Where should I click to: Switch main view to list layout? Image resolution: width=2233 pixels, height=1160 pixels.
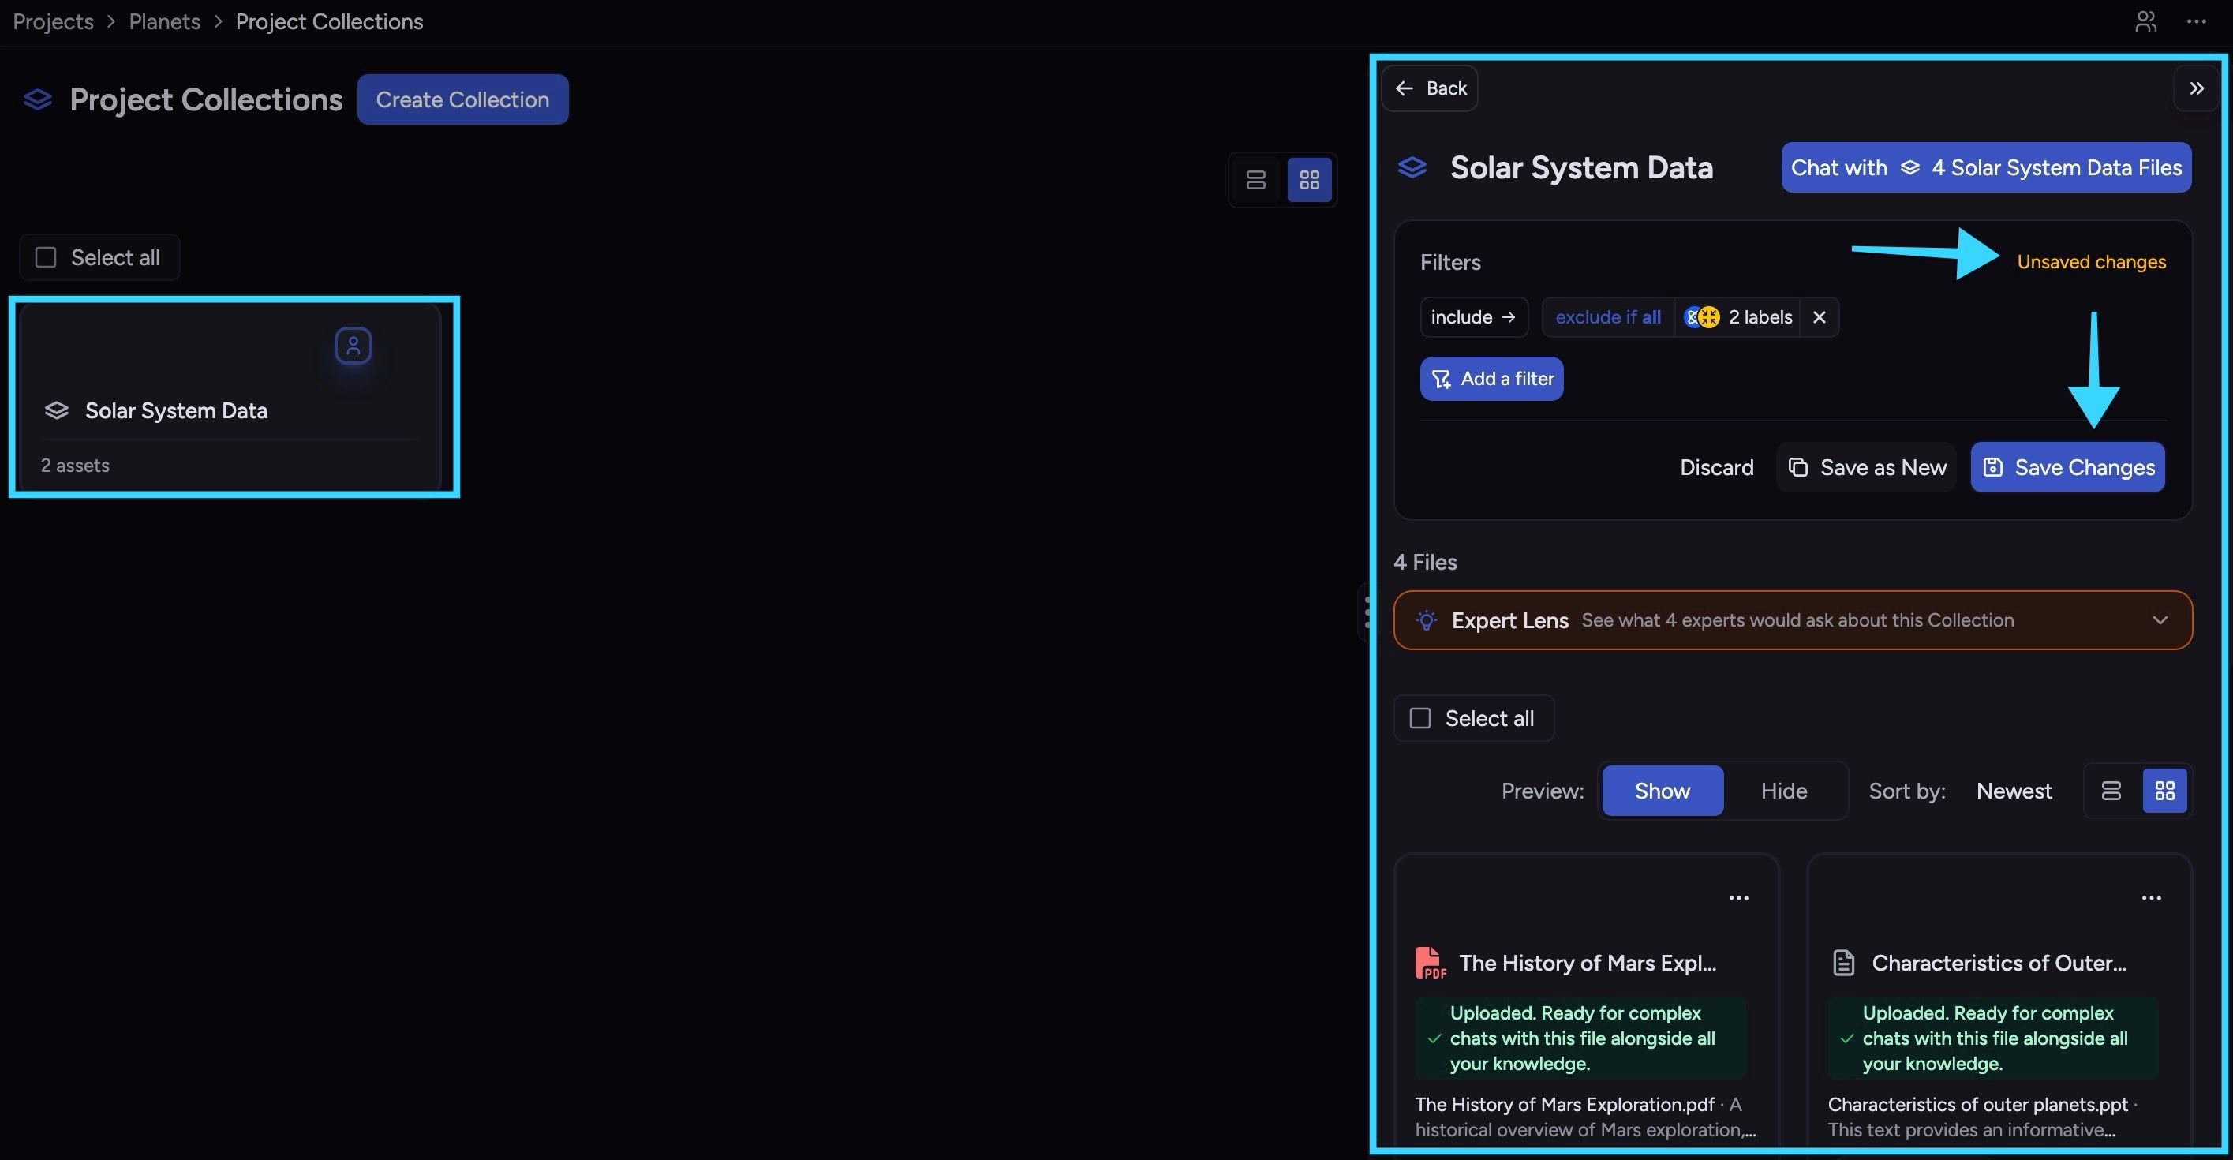point(1256,181)
